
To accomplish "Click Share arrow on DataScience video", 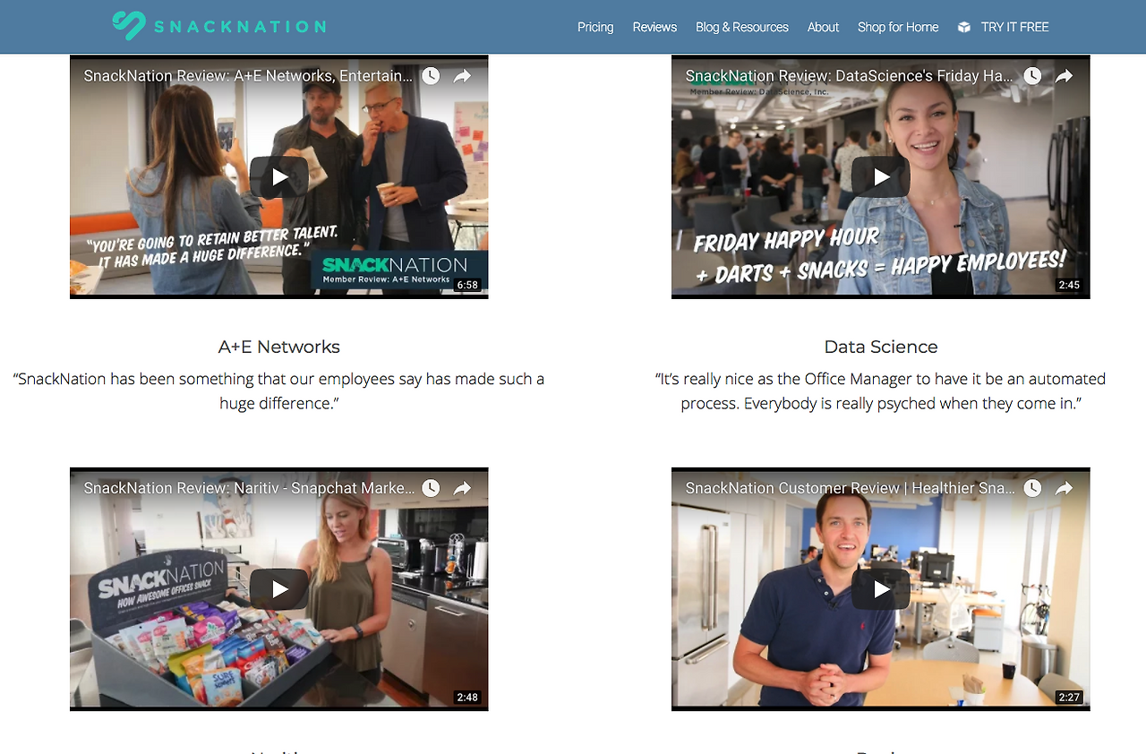I will coord(1064,76).
